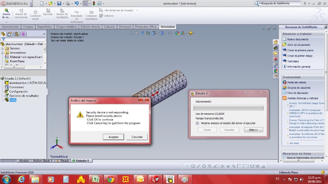Click the Save floppy disk icon
328x184 pixels.
pos(59,3)
